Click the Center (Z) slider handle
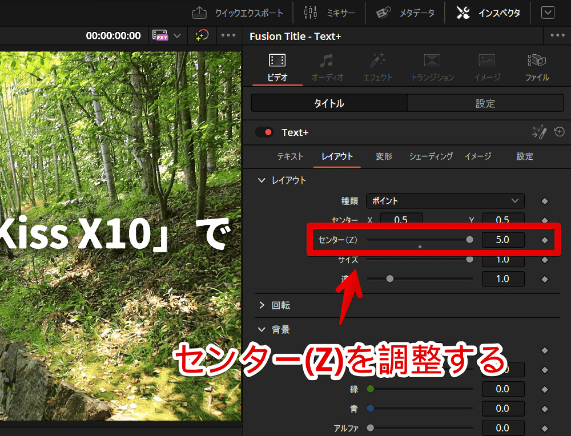Screen dimensions: 571x436 pos(469,240)
